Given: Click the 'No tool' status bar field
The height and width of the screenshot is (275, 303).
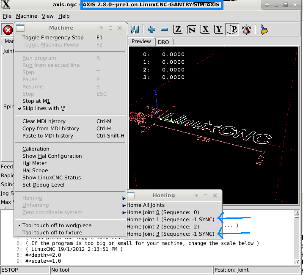Looking at the screenshot, I should [x=132, y=270].
